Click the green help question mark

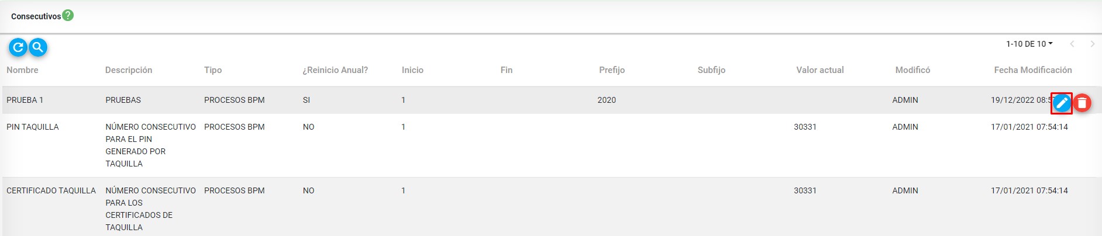(x=68, y=16)
